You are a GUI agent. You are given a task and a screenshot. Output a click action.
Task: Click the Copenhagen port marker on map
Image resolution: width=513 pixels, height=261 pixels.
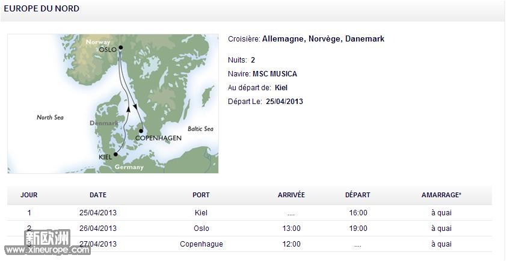(141, 131)
